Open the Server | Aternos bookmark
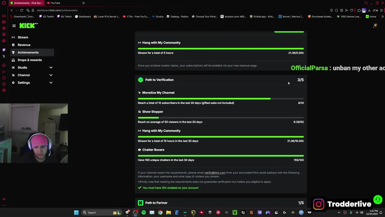The image size is (385, 217). pyautogui.click(x=291, y=17)
